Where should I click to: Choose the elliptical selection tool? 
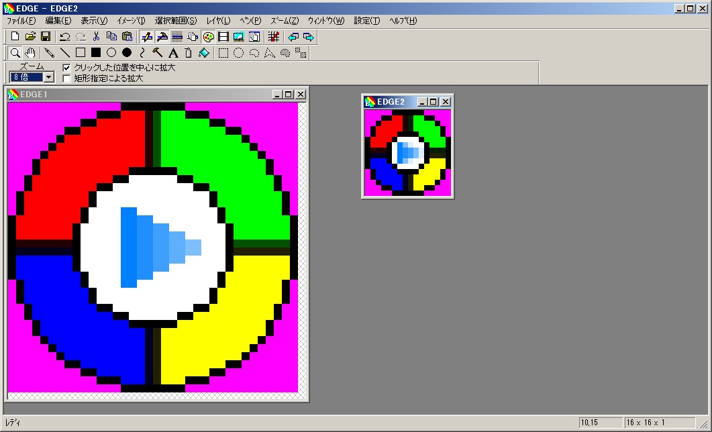click(238, 53)
